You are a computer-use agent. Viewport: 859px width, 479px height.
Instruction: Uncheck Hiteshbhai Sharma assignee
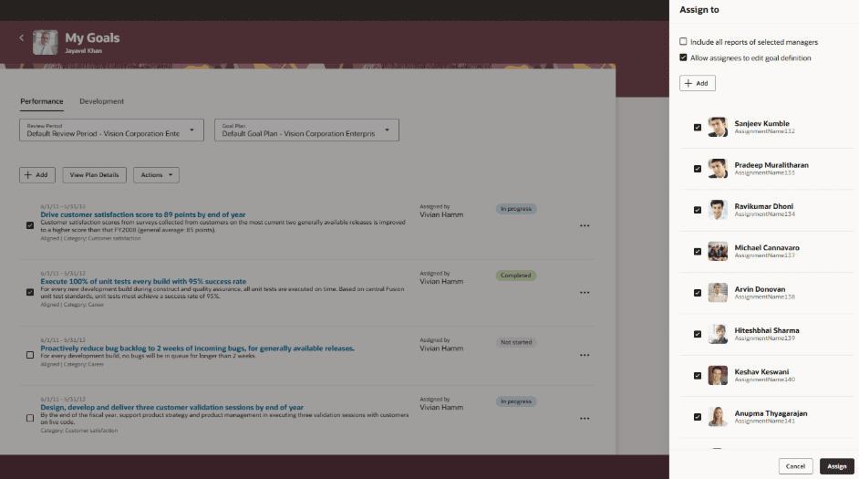point(698,334)
